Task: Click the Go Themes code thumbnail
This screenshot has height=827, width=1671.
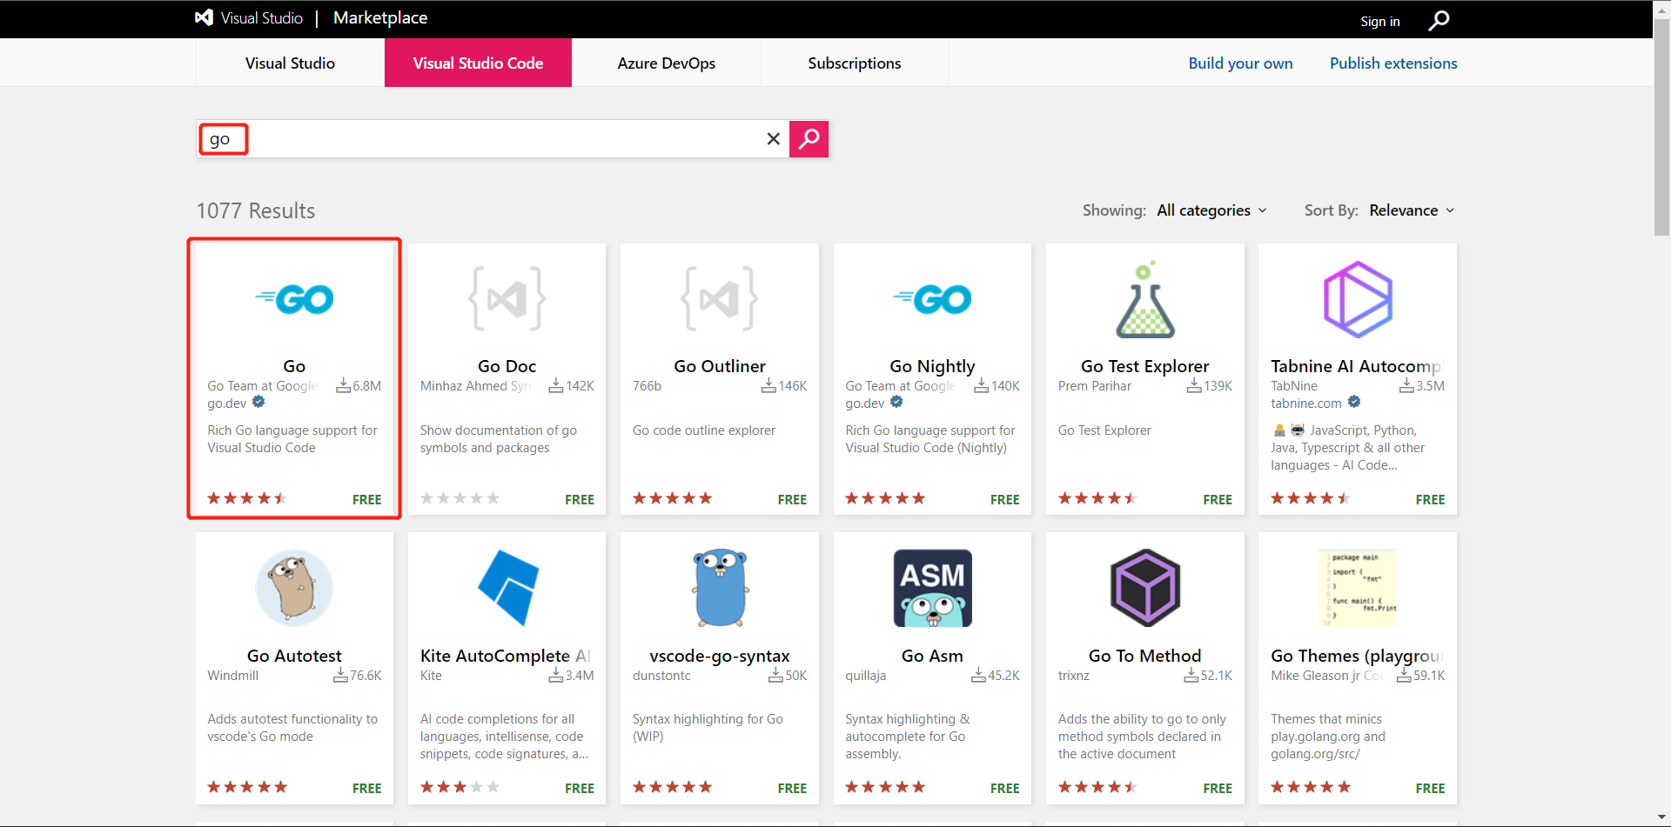Action: coord(1358,588)
